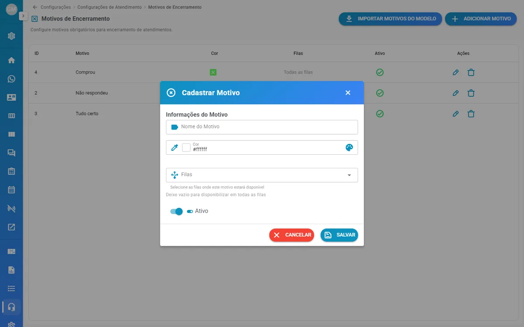Save the reason with the Salvar button

pos(339,235)
